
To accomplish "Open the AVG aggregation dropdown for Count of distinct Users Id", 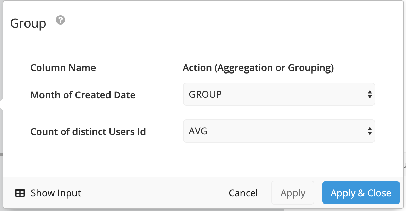I will coord(279,131).
